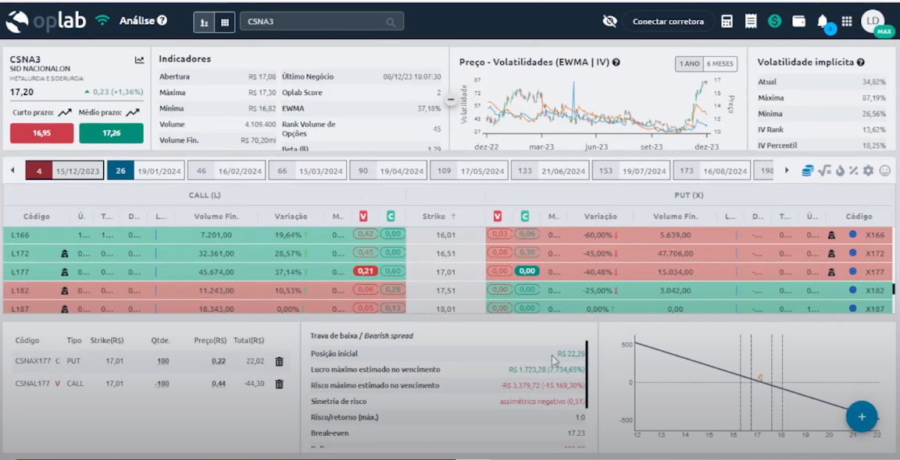Open the notifications bell
900x460 pixels.
[823, 22]
